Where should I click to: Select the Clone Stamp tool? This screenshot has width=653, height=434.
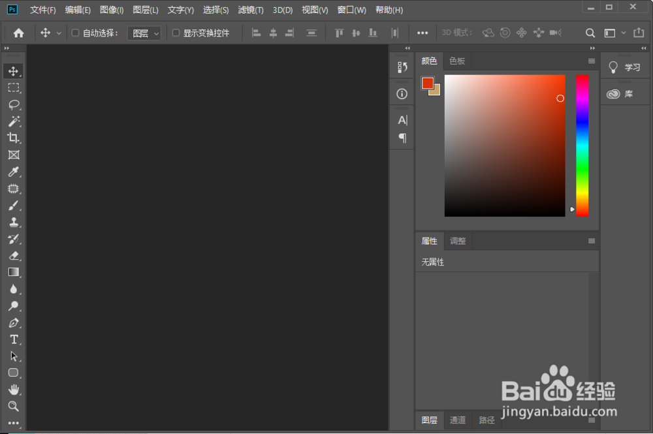(13, 222)
